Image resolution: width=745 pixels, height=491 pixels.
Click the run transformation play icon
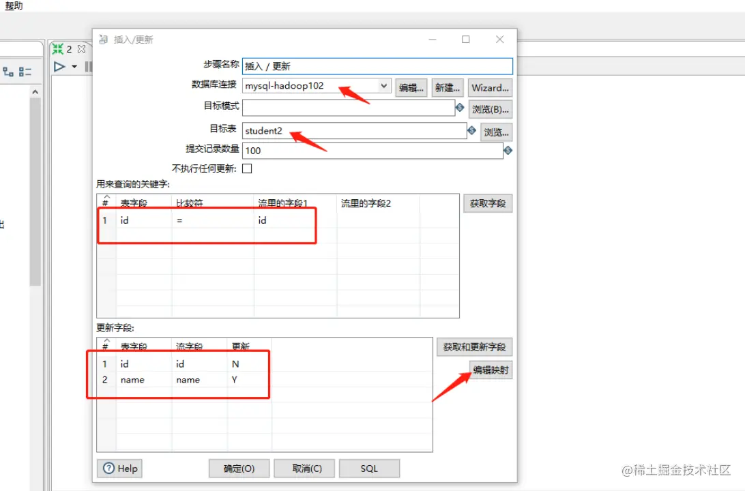point(59,66)
